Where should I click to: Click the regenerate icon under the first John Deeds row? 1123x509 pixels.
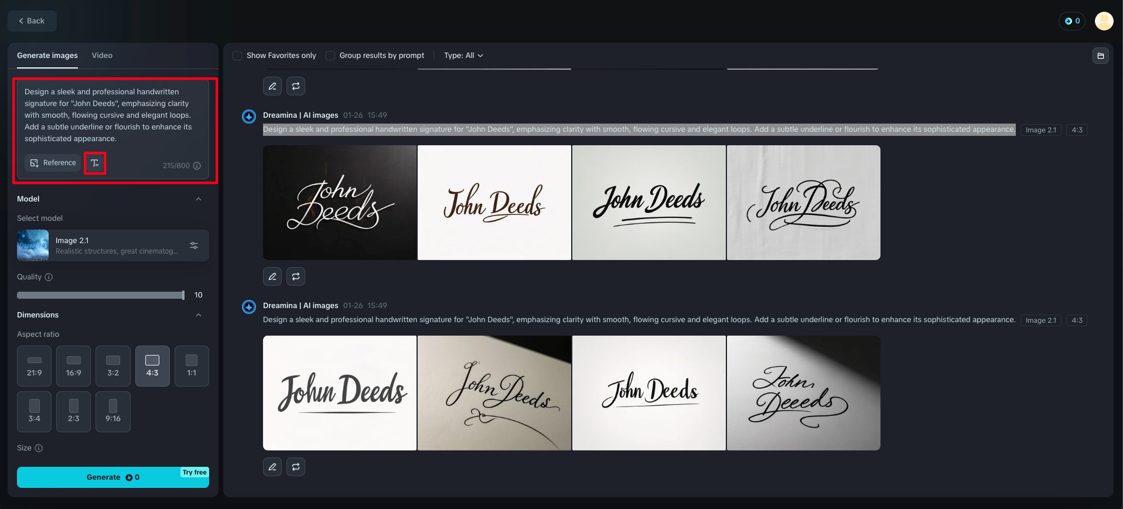point(296,276)
